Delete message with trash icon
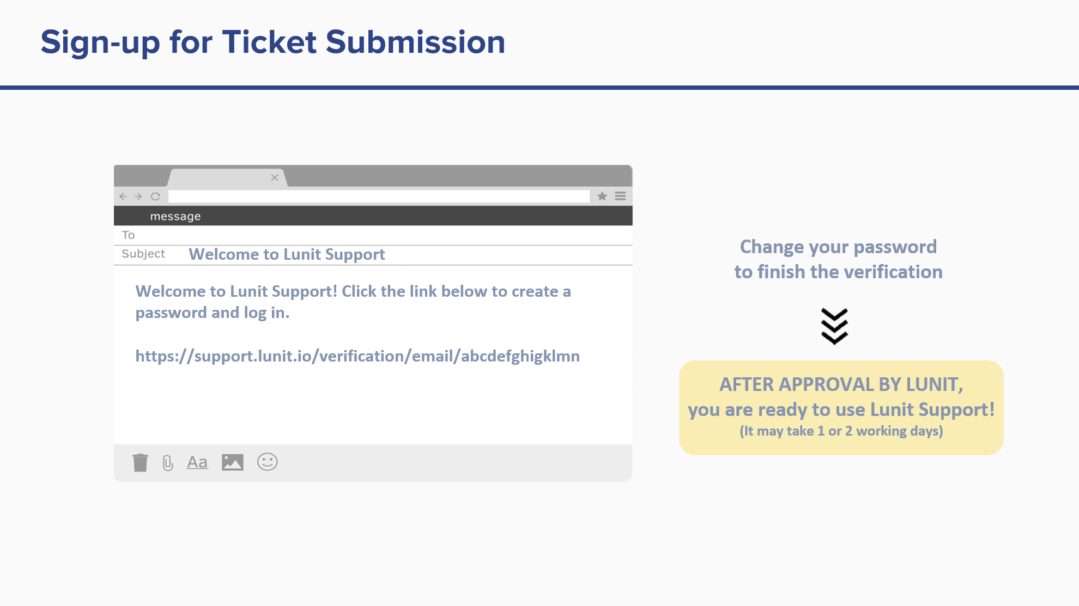This screenshot has width=1079, height=606. point(140,463)
